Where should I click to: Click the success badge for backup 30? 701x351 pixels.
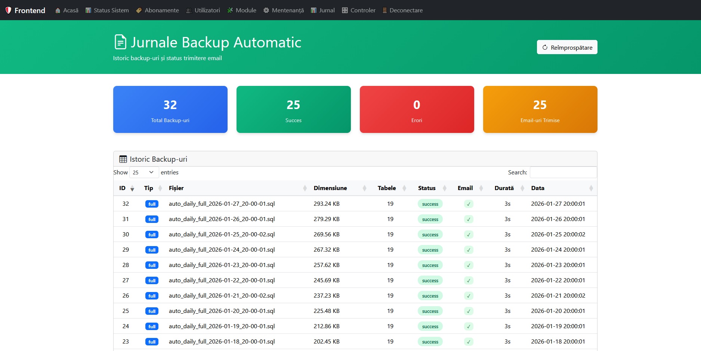pos(430,234)
